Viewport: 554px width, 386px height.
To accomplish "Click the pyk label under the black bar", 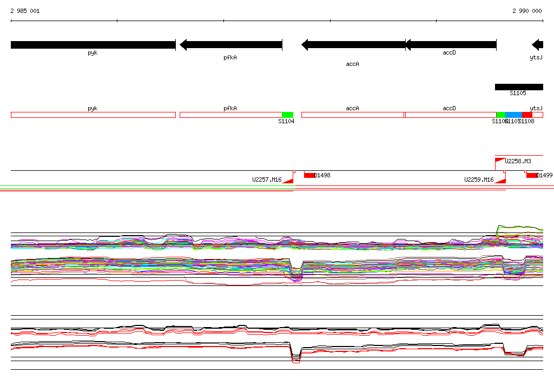I will 93,52.
